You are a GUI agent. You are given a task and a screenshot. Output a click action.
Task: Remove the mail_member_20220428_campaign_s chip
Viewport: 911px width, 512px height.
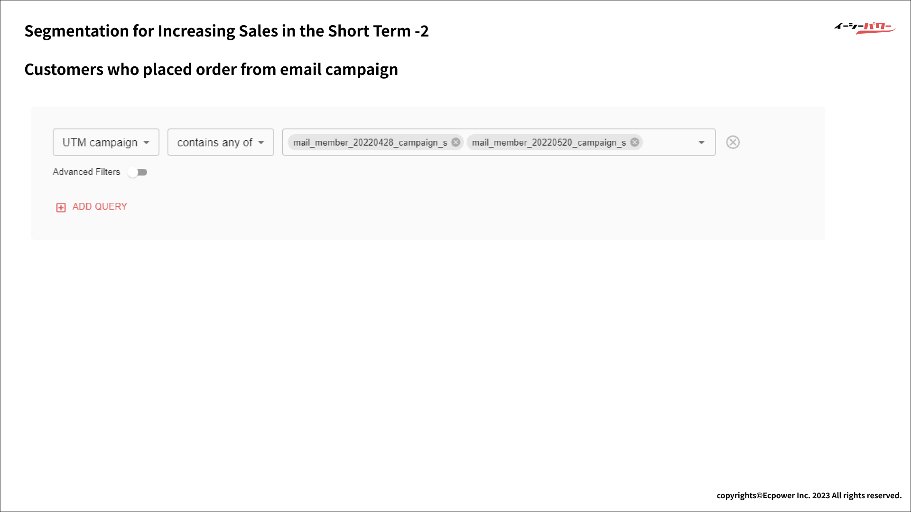pos(455,142)
